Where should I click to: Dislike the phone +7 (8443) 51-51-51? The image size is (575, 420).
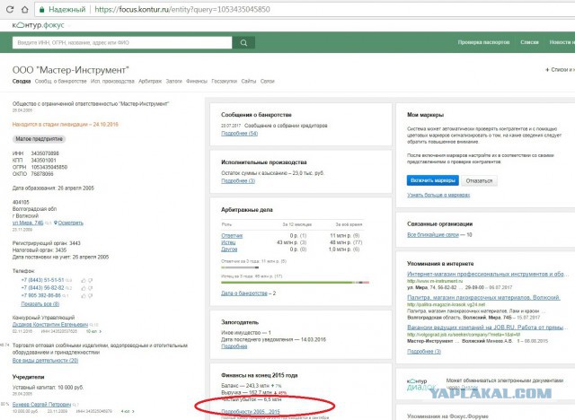tap(90, 281)
